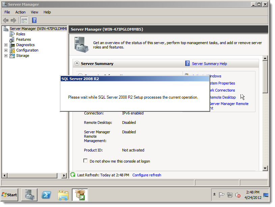Click the tree pane scroll right arrow
This screenshot has width=275, height=207.
click(64, 175)
